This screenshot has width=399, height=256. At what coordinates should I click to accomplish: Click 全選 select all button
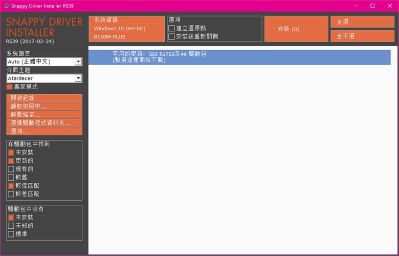pyautogui.click(x=362, y=22)
